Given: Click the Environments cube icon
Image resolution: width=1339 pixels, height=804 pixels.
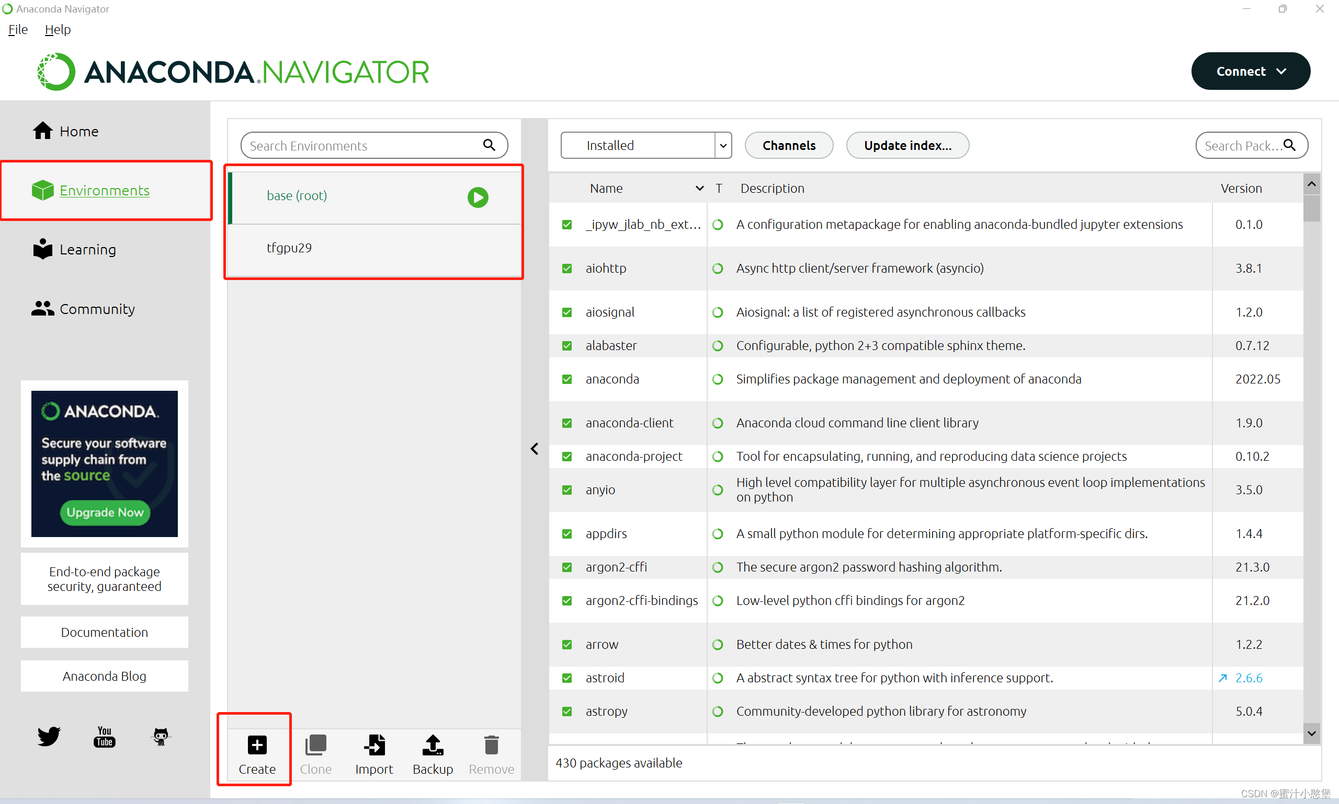Looking at the screenshot, I should [42, 190].
